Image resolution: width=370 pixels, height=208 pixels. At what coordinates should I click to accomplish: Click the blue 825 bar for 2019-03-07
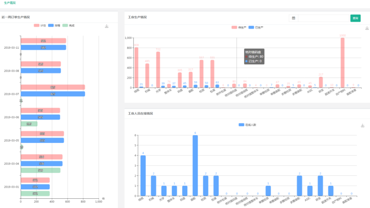click(x=53, y=94)
